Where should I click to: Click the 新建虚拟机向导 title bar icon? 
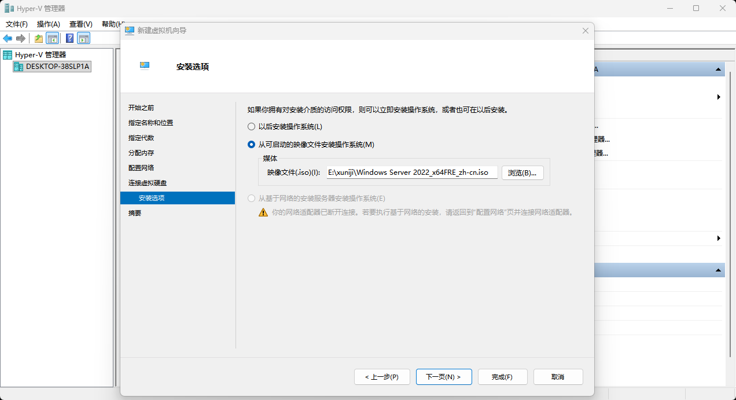pos(130,30)
